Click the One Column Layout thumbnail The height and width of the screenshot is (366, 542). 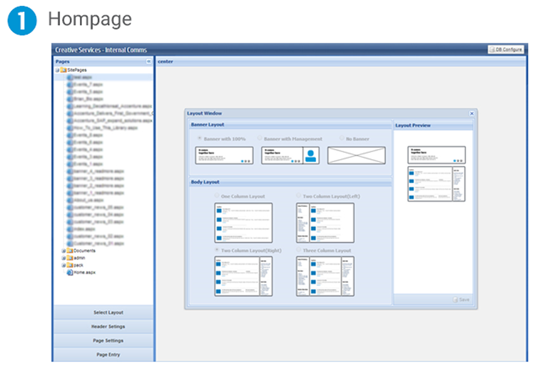coord(244,222)
